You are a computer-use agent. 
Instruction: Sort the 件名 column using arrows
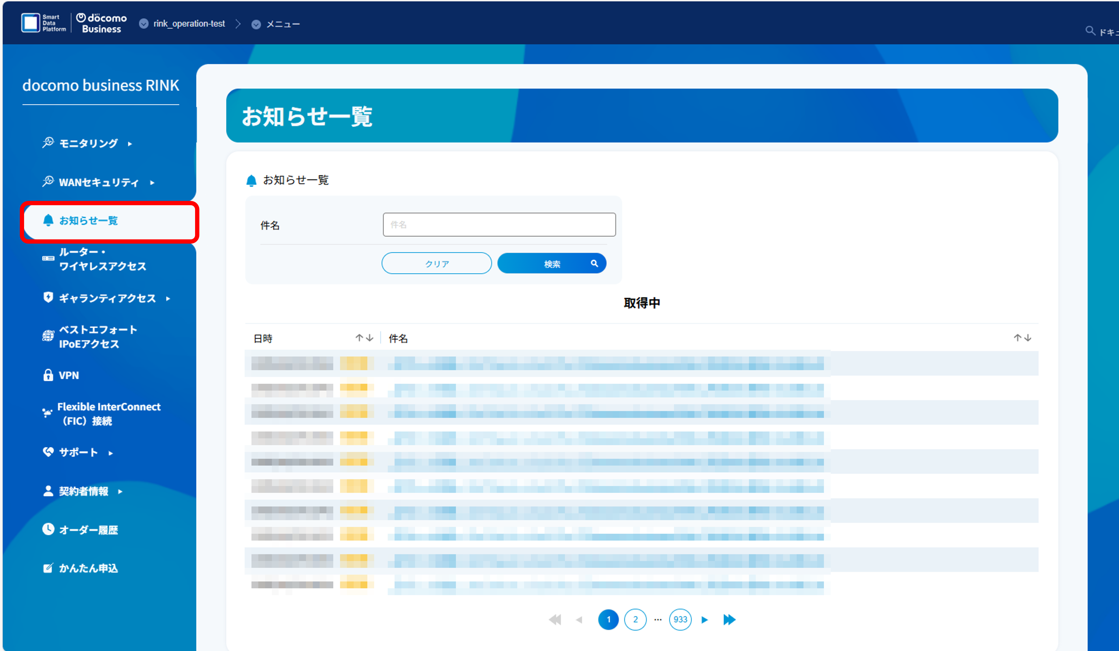(1022, 338)
